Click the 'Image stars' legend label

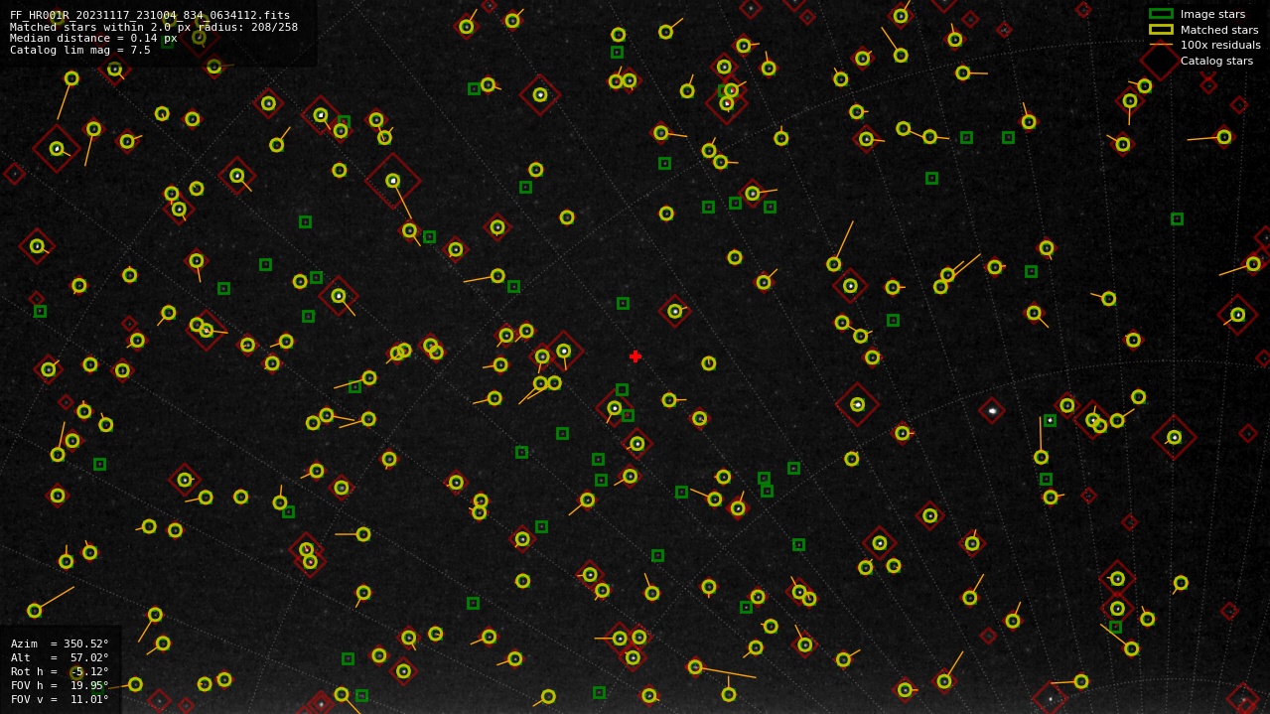(1212, 14)
